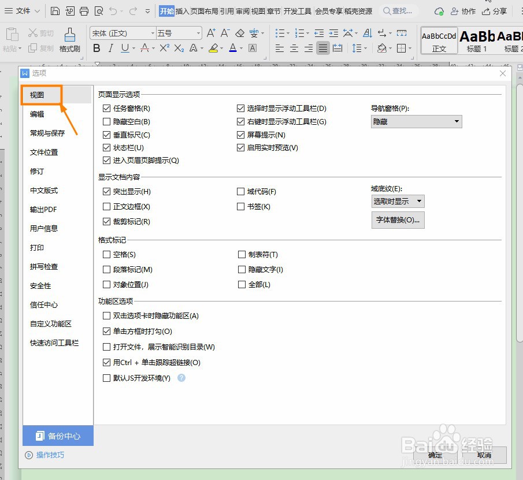Click 分享 button at top right
The image size is (523, 480).
coord(494,12)
